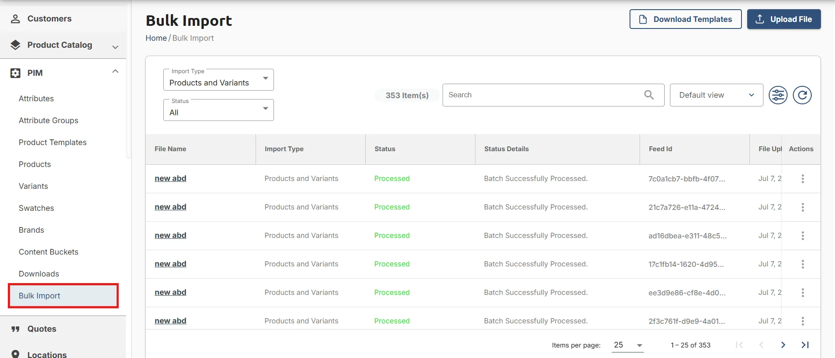Open actions menu for feed ad16dbea-e311-48c5
The width and height of the screenshot is (835, 358).
tap(803, 236)
